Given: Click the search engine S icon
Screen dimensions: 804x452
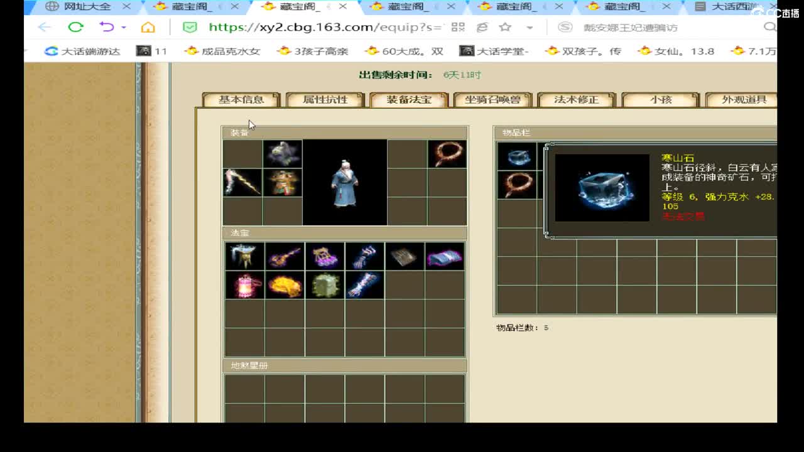Looking at the screenshot, I should (x=565, y=27).
